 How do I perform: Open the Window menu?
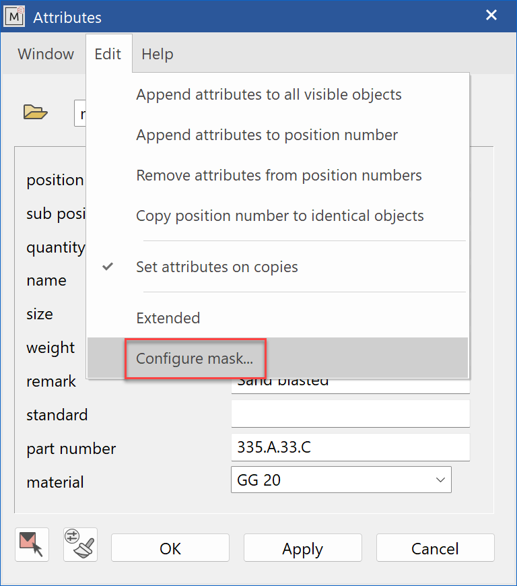click(46, 54)
